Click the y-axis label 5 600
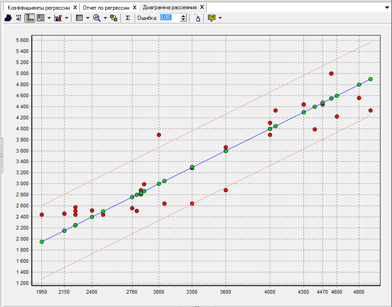 [x=23, y=40]
